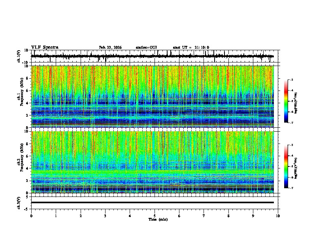Click the ch.2 spectrogram color bar

(x=286, y=166)
